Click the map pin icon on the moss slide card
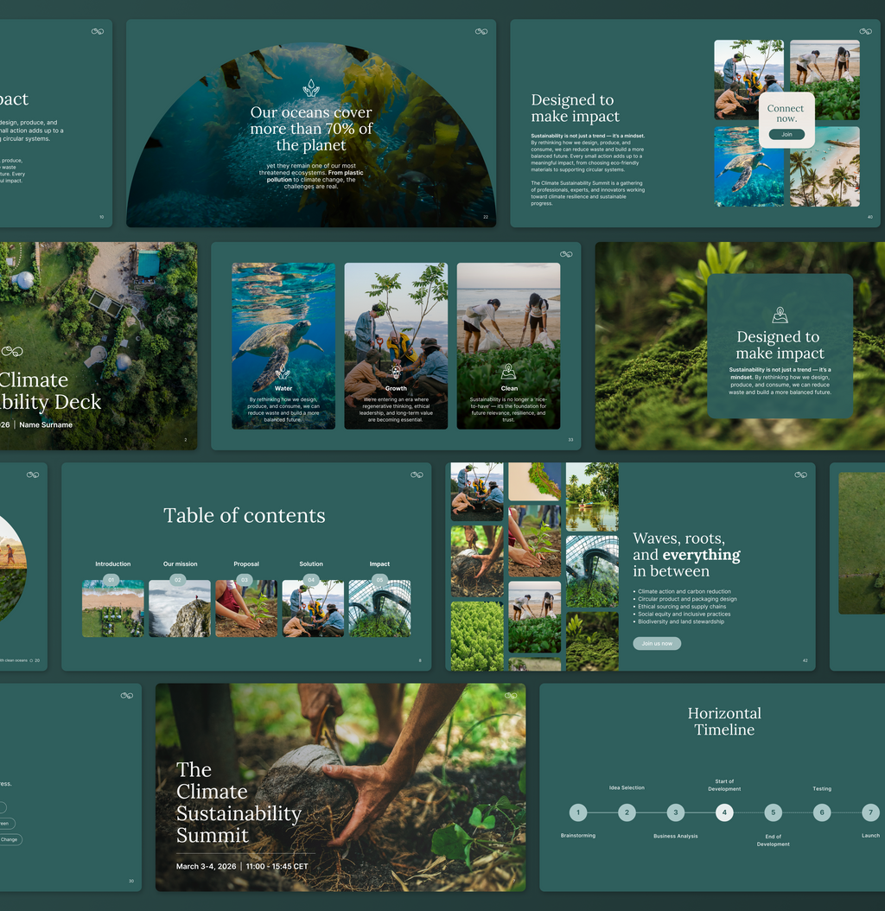This screenshot has width=885, height=911. [780, 315]
